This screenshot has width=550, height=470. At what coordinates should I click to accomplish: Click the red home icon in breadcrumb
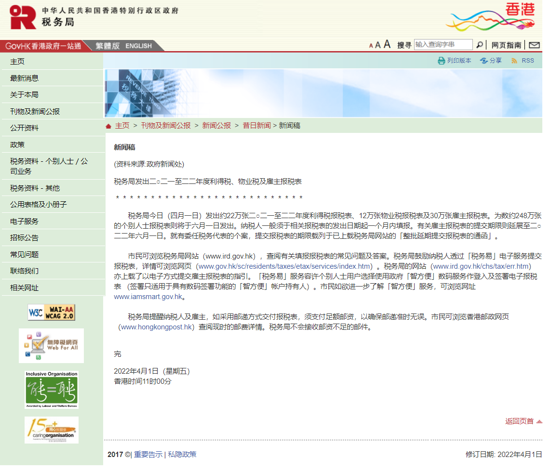click(x=108, y=126)
